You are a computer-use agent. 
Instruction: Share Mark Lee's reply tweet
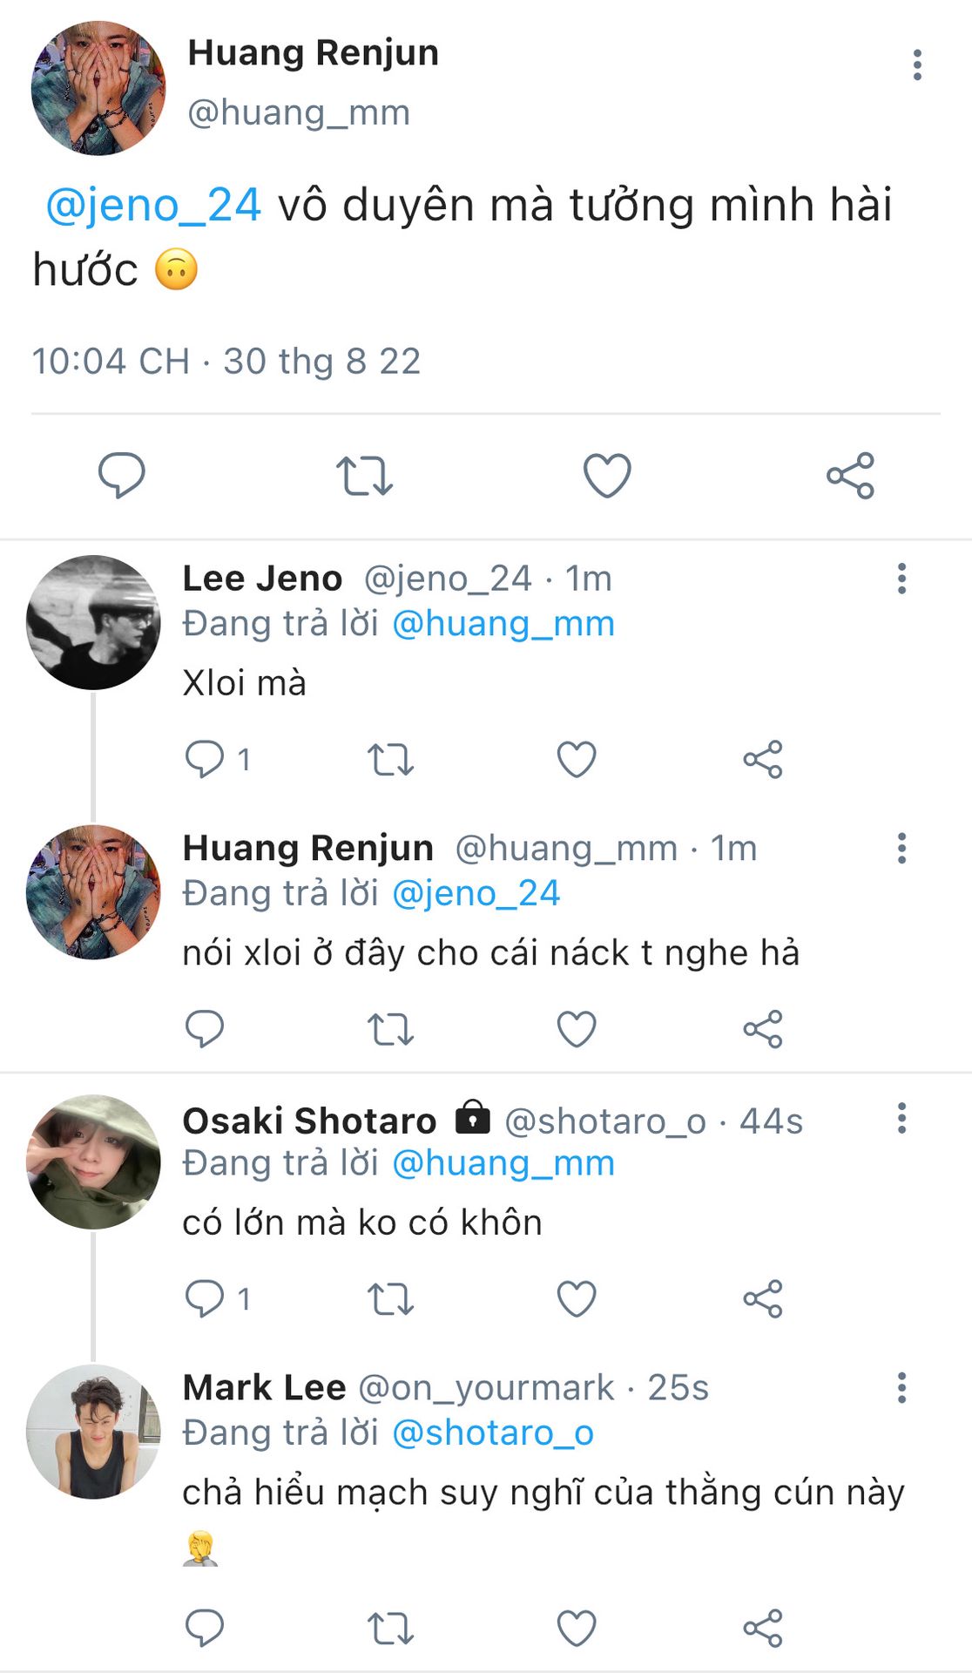763,1628
